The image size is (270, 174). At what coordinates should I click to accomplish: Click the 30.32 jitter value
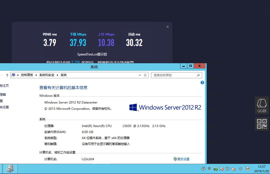click(x=134, y=43)
